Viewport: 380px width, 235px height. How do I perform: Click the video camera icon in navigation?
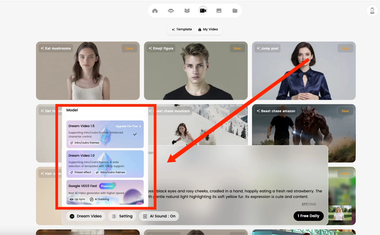(203, 11)
